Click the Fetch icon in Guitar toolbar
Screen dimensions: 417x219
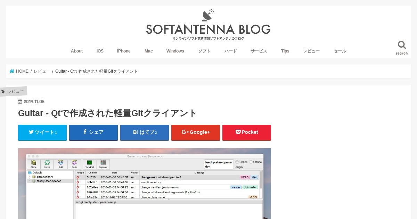[x=47, y=164]
